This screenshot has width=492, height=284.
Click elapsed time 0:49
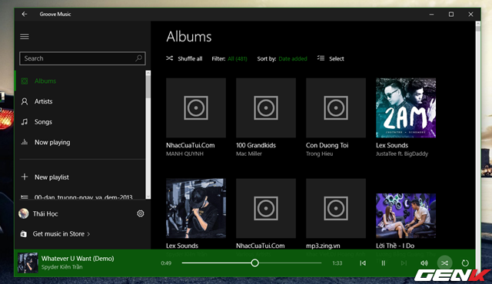(x=166, y=263)
